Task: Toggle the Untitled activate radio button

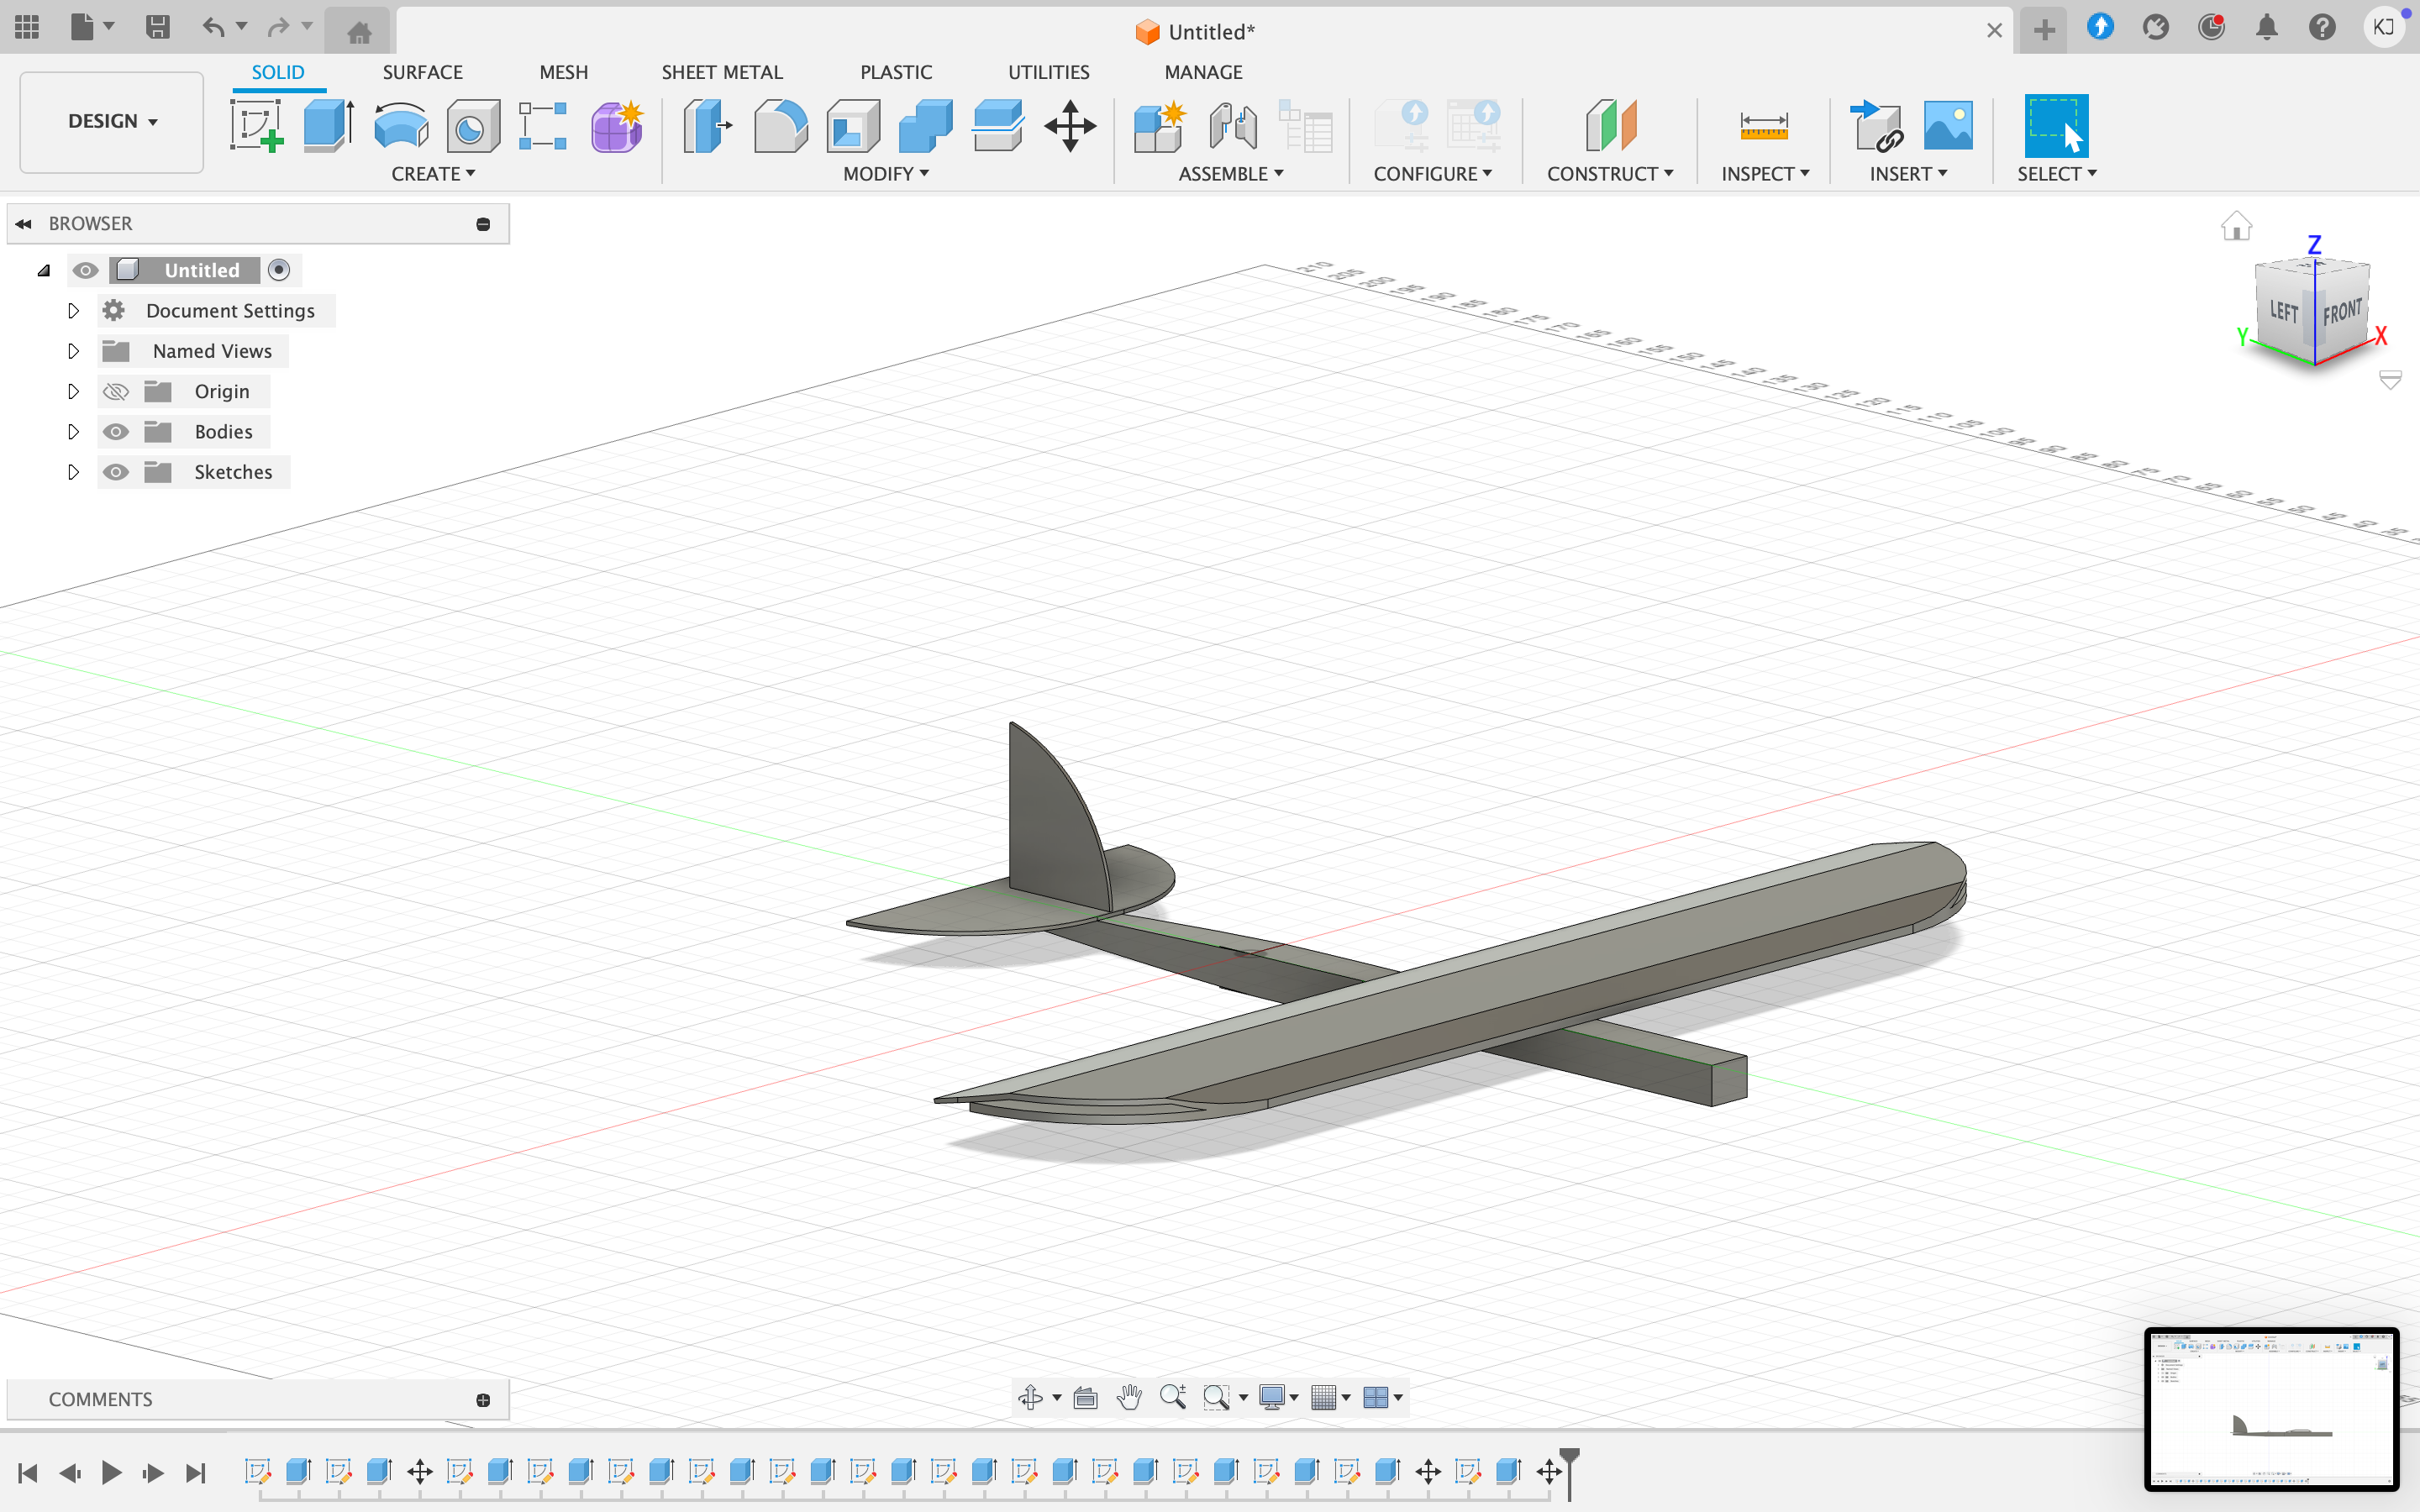Action: pyautogui.click(x=279, y=270)
